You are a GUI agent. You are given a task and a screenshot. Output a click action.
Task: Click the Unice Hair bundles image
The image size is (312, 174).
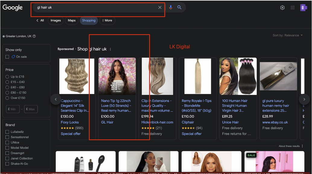(x=238, y=76)
